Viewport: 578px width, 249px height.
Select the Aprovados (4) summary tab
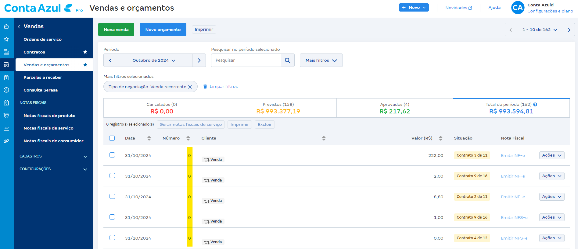click(395, 108)
